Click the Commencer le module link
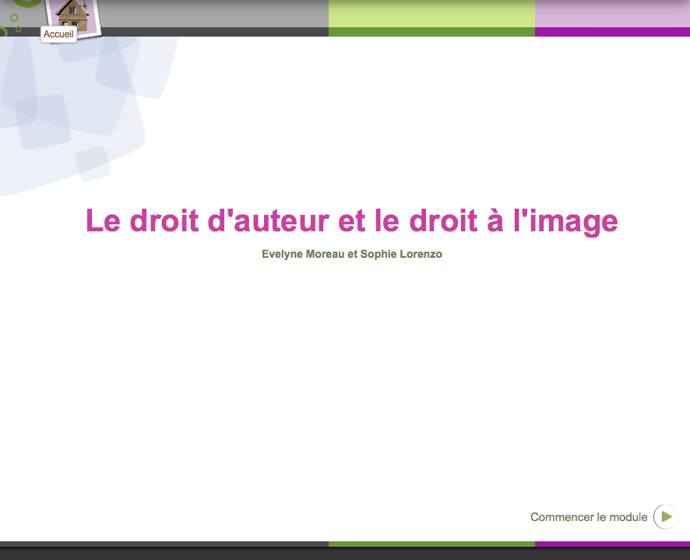Screen dimensions: 690x560 [x=588, y=517]
